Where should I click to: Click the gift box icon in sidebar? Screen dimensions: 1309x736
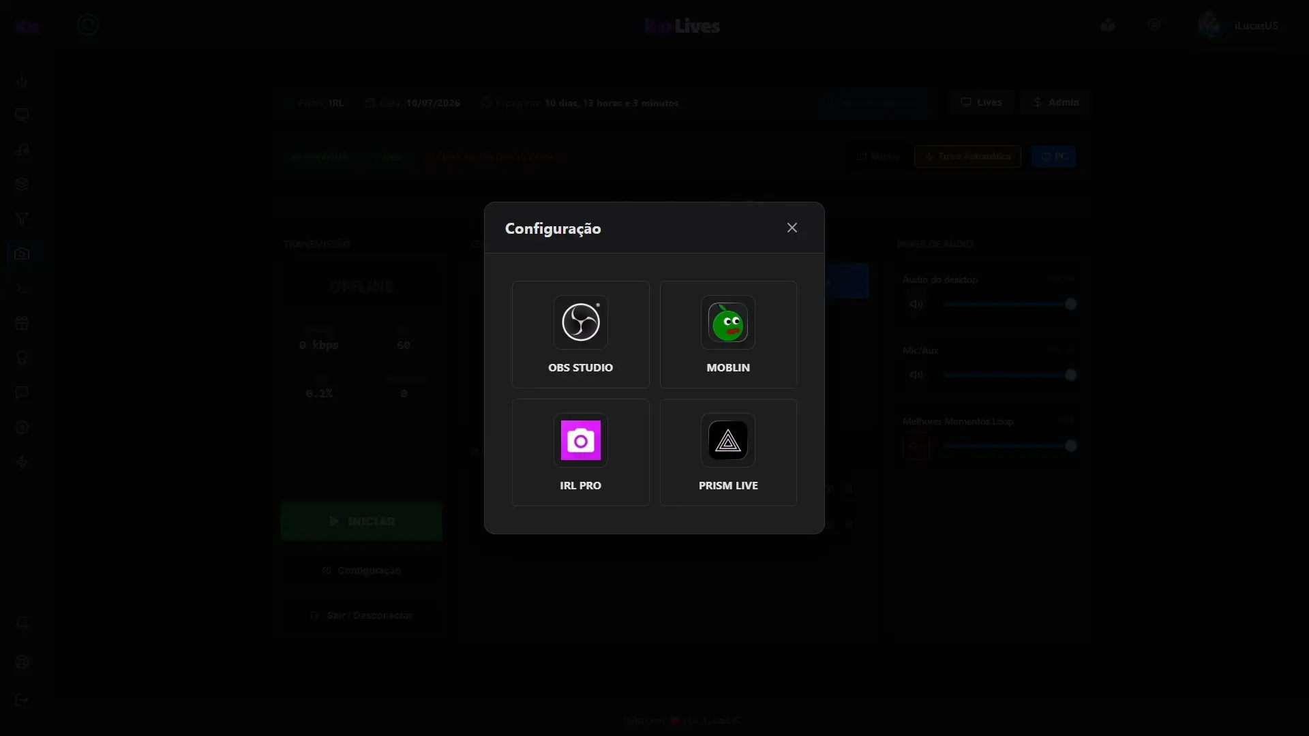(x=22, y=323)
